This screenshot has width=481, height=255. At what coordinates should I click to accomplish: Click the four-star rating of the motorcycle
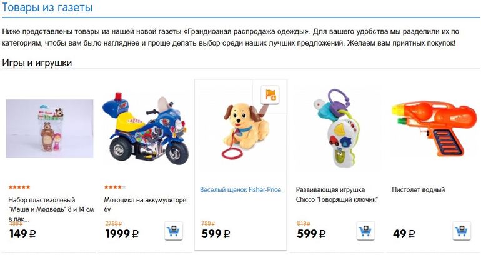pyautogui.click(x=115, y=187)
